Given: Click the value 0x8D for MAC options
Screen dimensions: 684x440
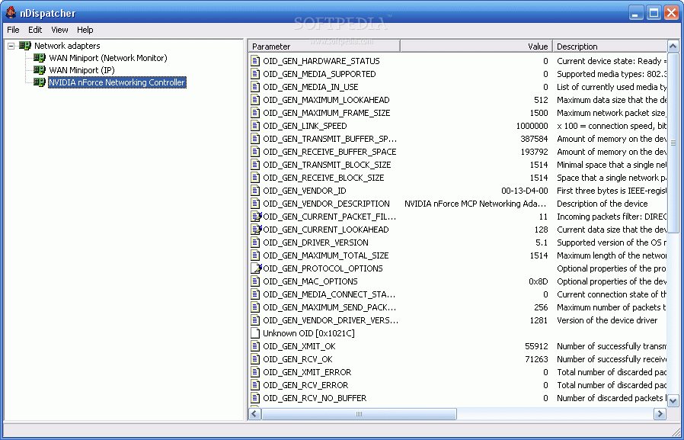Looking at the screenshot, I should click(x=539, y=281).
